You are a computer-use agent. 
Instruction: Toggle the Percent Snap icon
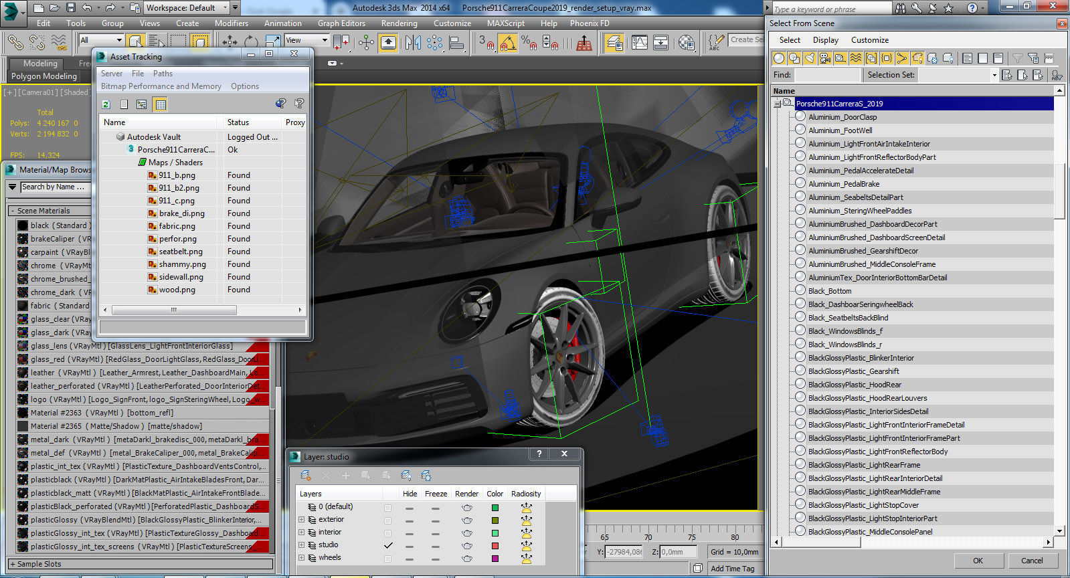(x=529, y=43)
